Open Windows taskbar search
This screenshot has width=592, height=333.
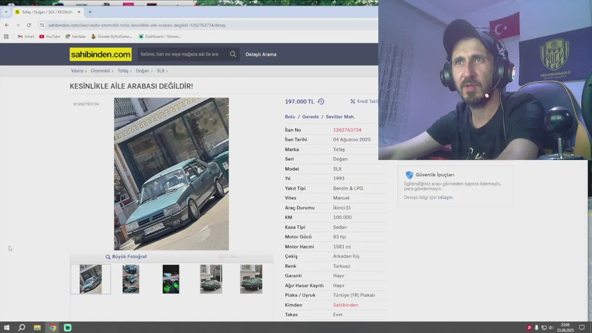(21, 327)
